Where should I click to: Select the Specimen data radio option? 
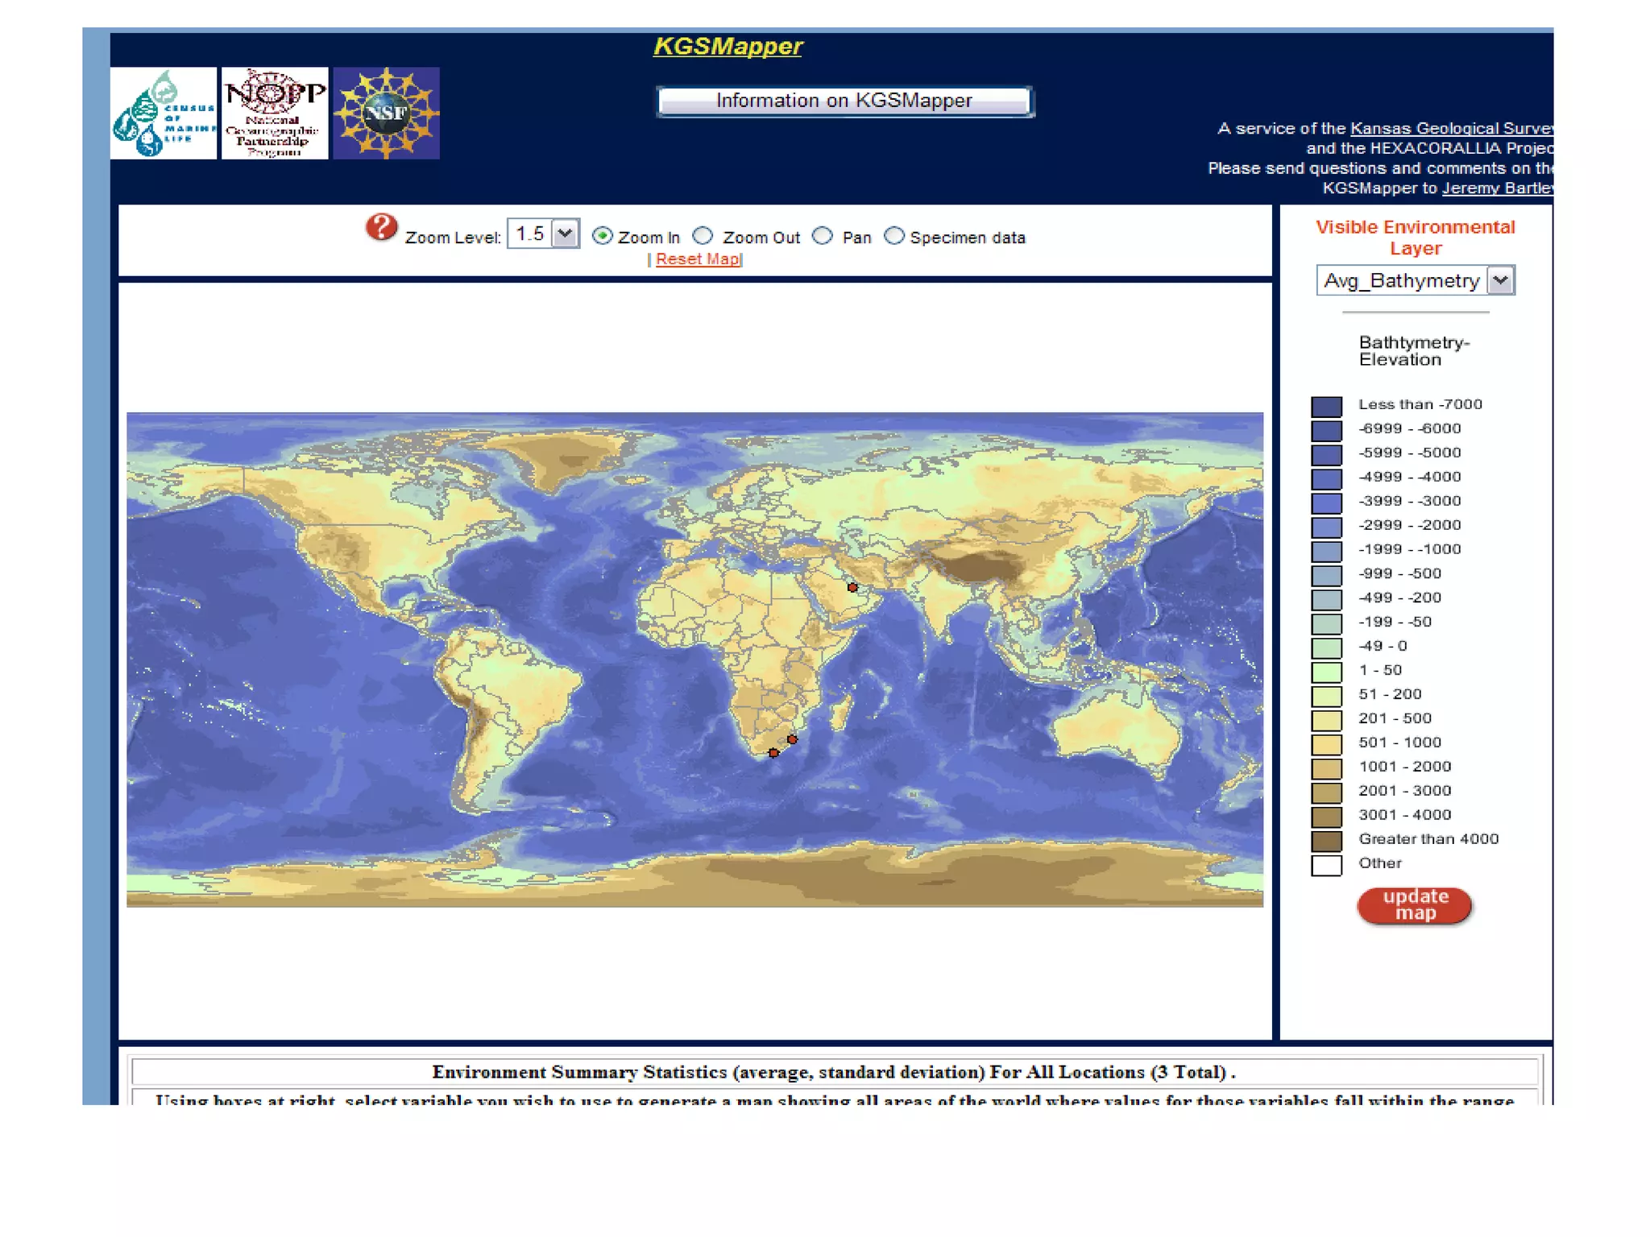pos(894,236)
